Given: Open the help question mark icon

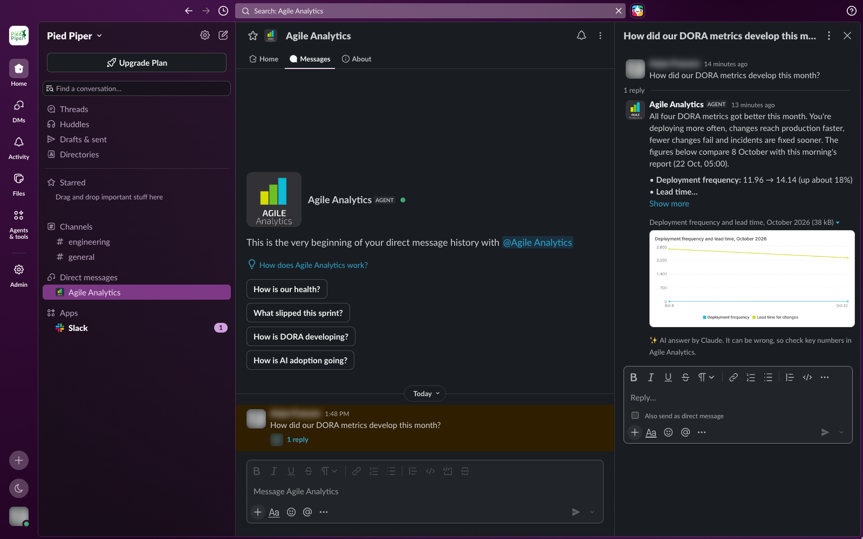Looking at the screenshot, I should click(x=851, y=11).
